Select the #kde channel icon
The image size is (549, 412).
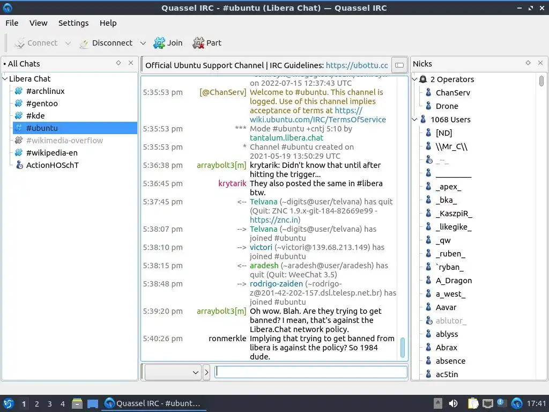tap(19, 116)
